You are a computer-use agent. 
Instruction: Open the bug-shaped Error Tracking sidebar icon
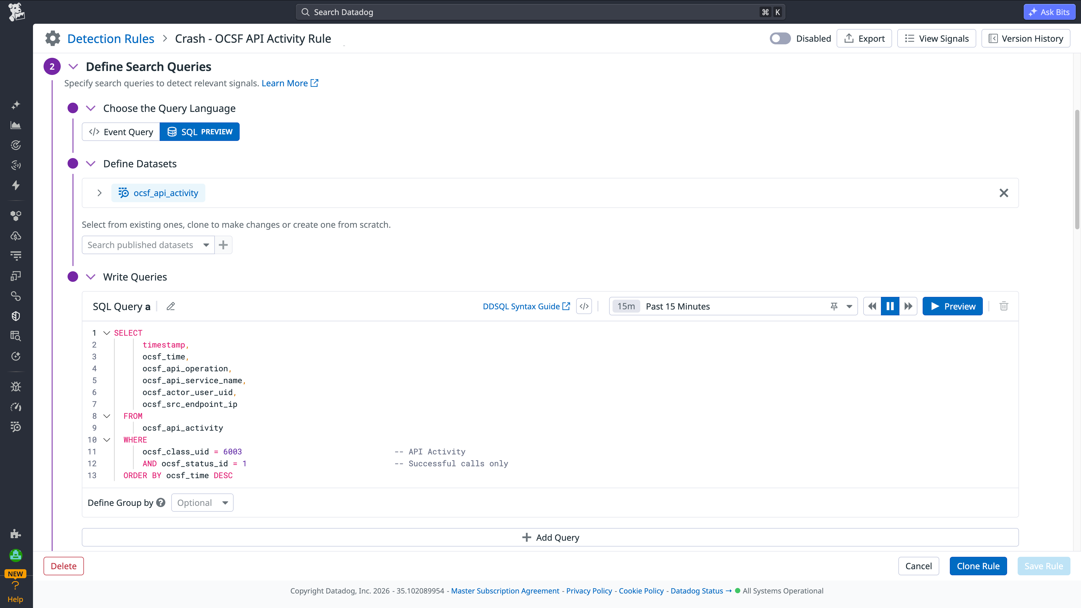coord(16,386)
